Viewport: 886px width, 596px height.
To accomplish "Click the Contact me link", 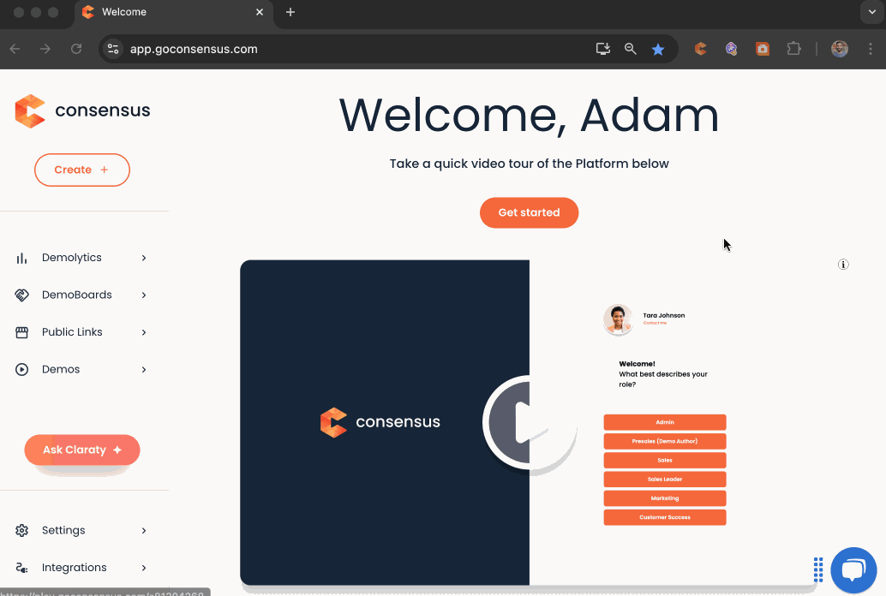I will point(655,323).
